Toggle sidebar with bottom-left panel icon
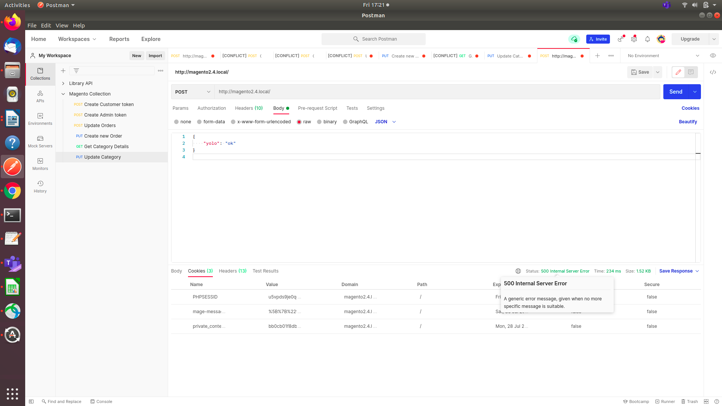 pos(32,401)
